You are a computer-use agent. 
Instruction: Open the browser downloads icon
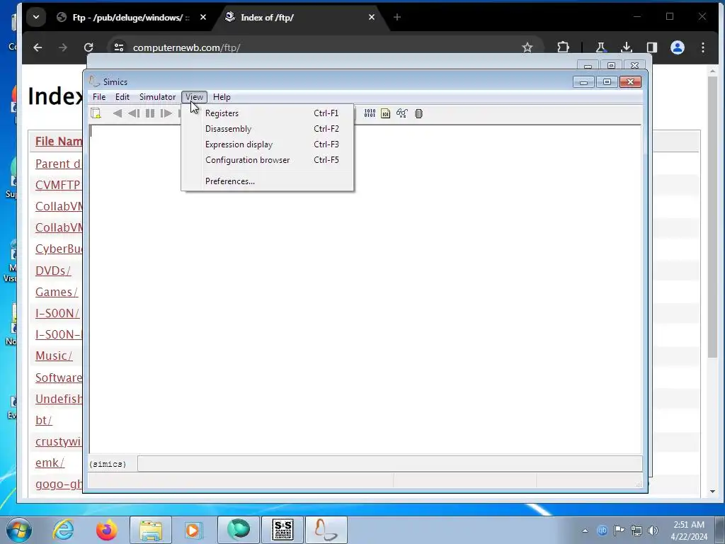click(627, 47)
